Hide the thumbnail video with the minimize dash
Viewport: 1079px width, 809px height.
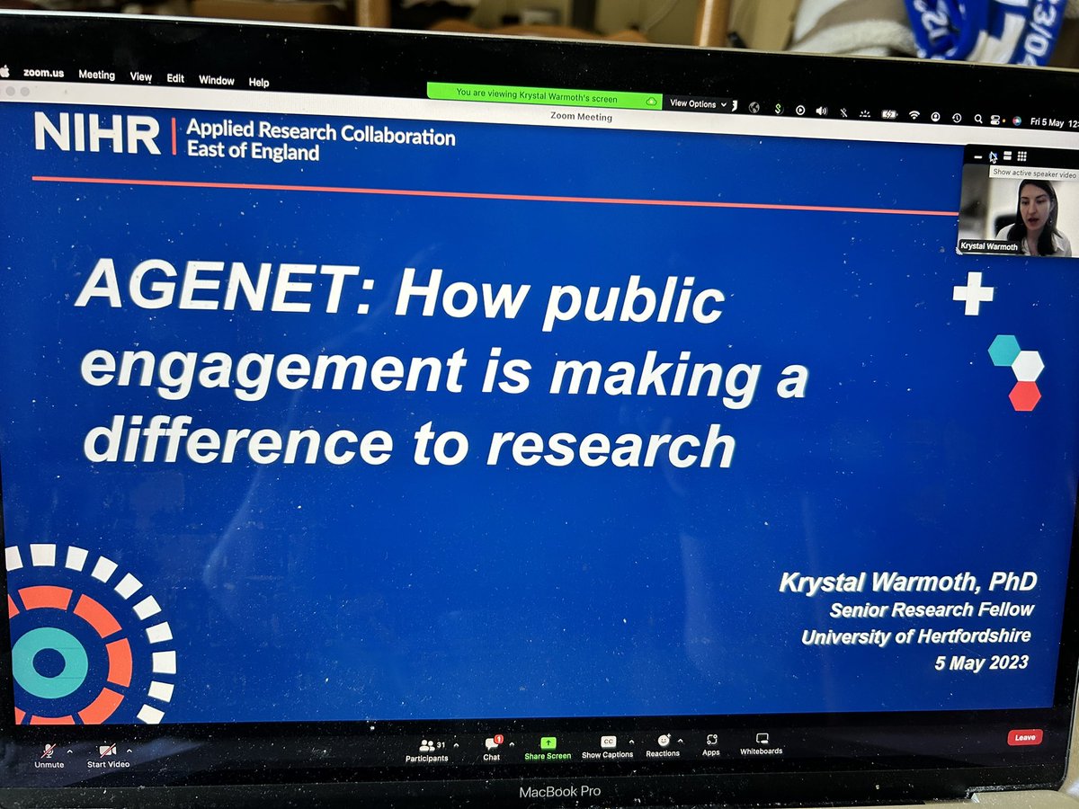pos(978,156)
